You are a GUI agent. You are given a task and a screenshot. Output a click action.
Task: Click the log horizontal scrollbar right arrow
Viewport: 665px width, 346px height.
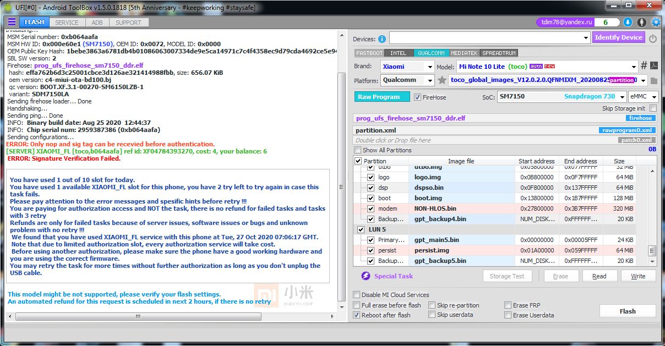pos(332,317)
